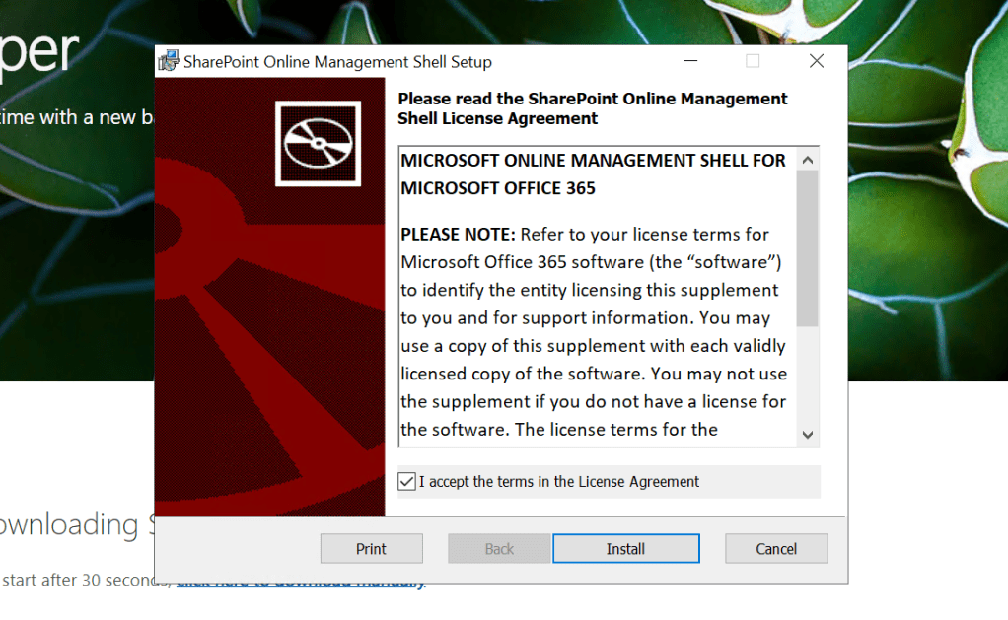This screenshot has width=1008, height=620.
Task: Click the license scrollbar thumb
Action: [x=808, y=246]
